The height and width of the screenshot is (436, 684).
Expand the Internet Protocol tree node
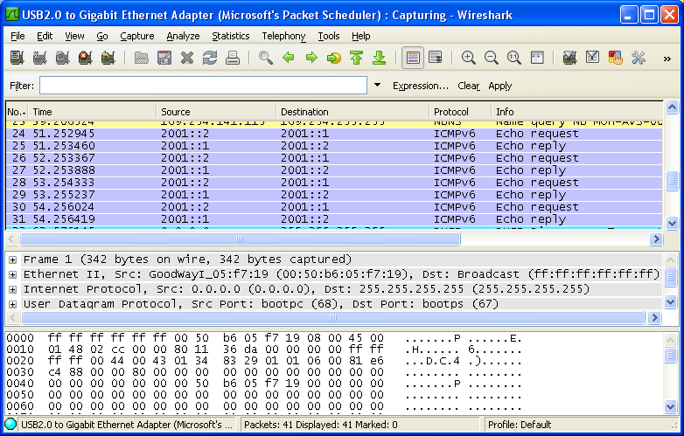[x=12, y=290]
